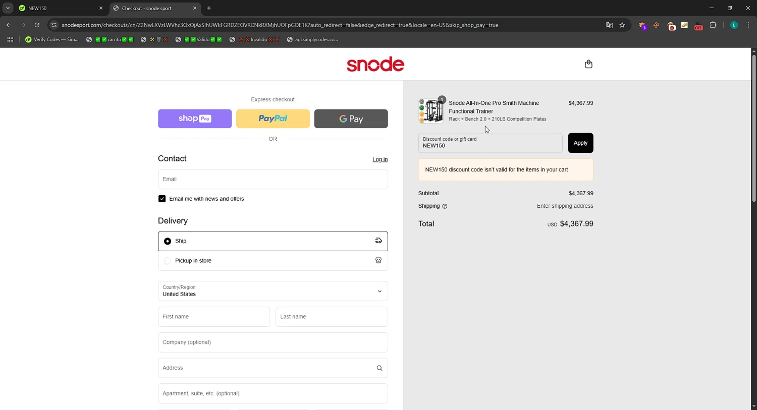Click the Address input field
The width and height of the screenshot is (757, 410).
[x=273, y=368]
